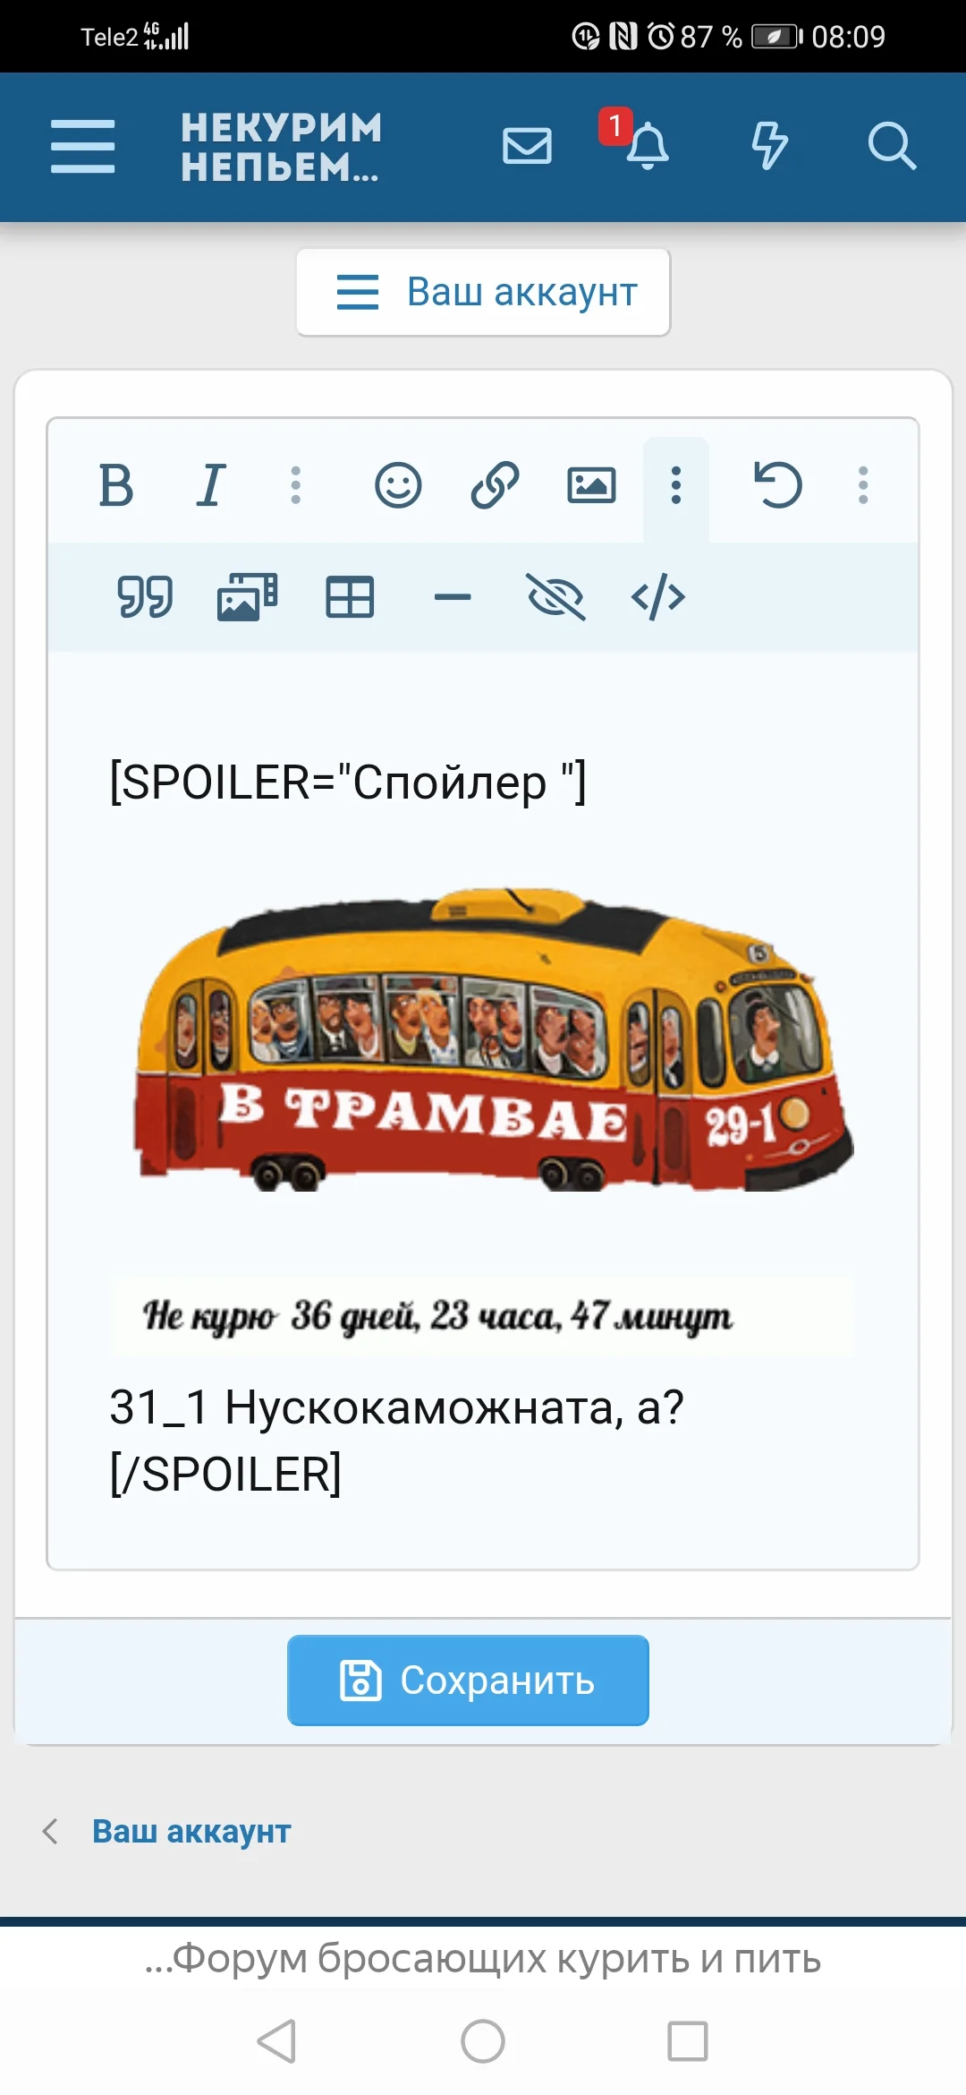Open the media gallery insert icon
The image size is (966, 2095).
(x=247, y=597)
